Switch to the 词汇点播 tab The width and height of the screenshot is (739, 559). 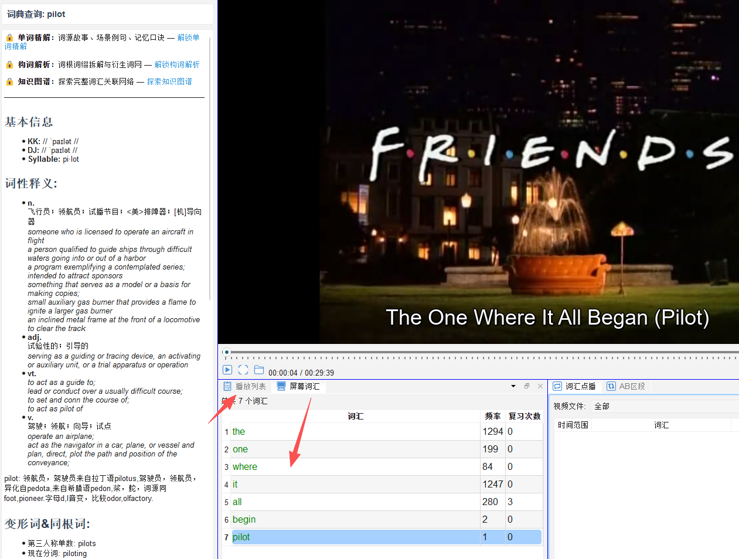(574, 386)
